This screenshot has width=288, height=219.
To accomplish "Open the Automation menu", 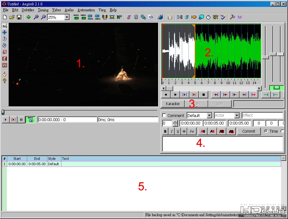I will 86,10.
